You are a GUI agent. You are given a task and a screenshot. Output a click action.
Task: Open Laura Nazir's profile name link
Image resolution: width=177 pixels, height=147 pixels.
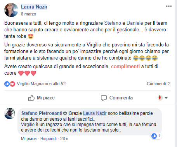coord(34,7)
